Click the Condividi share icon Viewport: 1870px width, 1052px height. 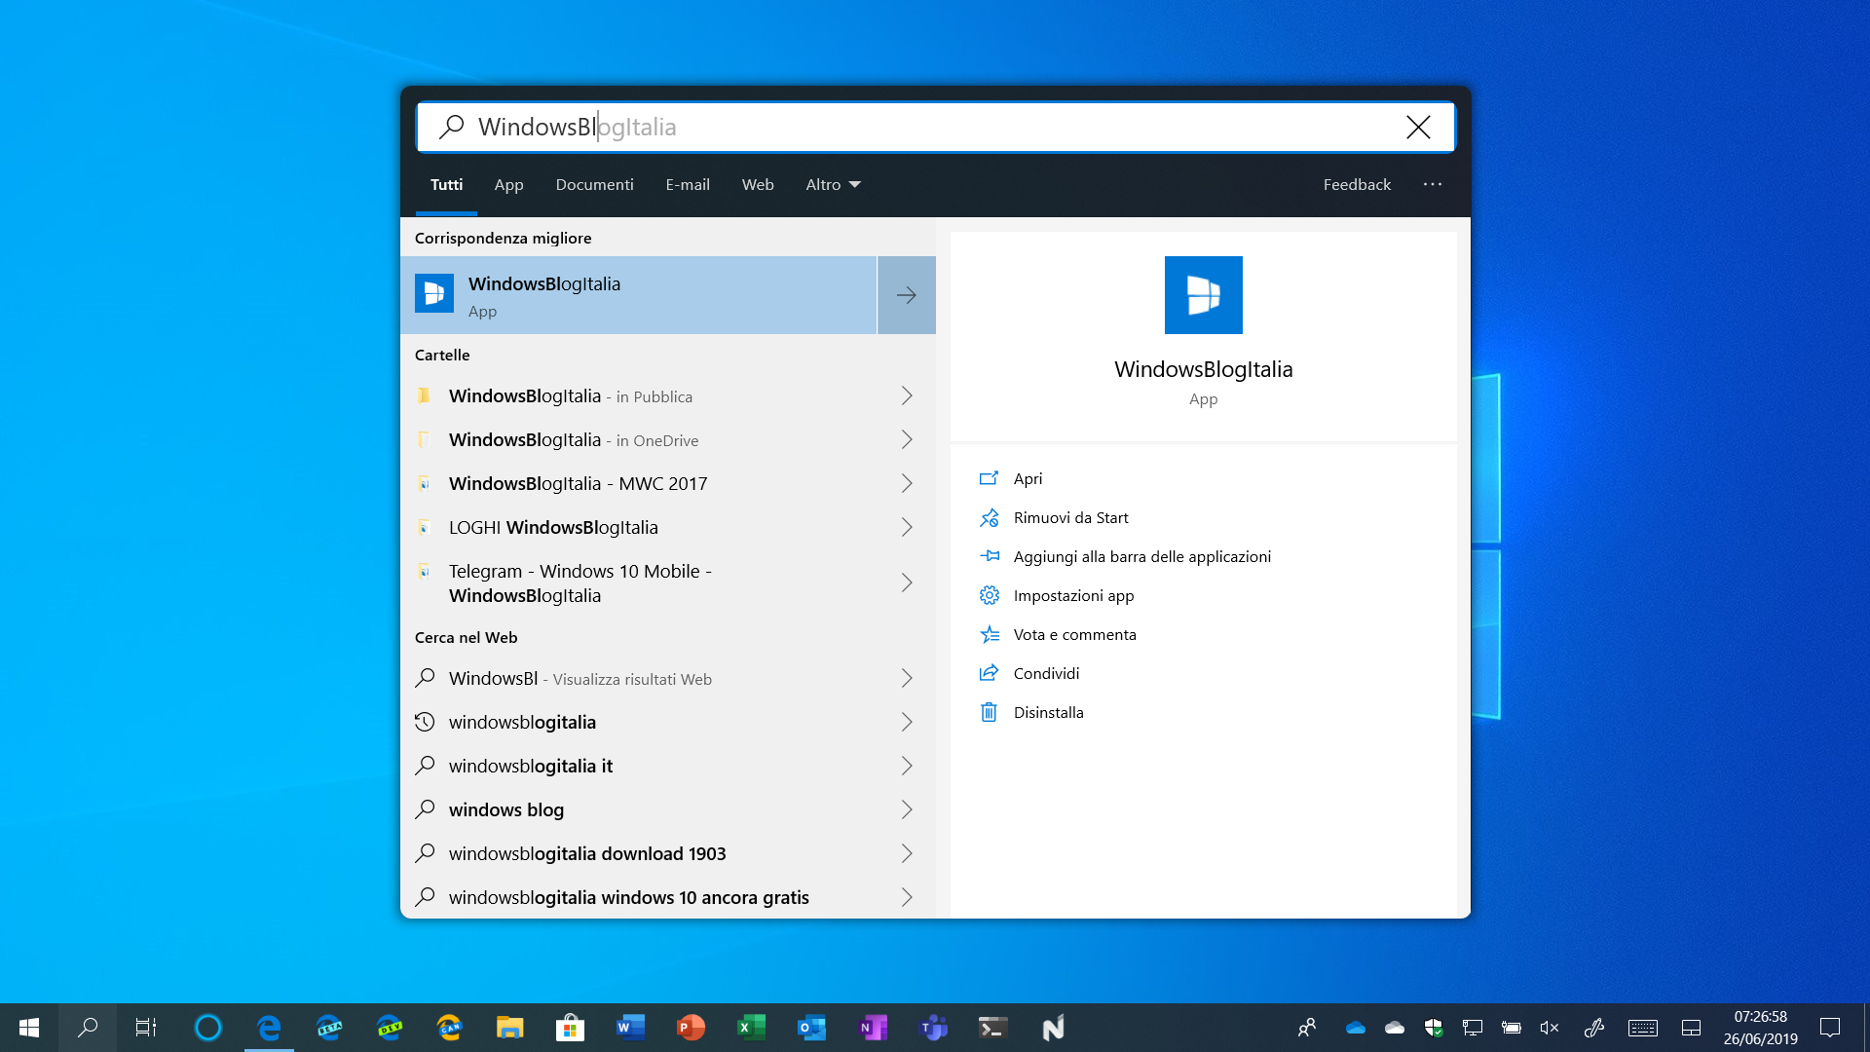point(989,673)
